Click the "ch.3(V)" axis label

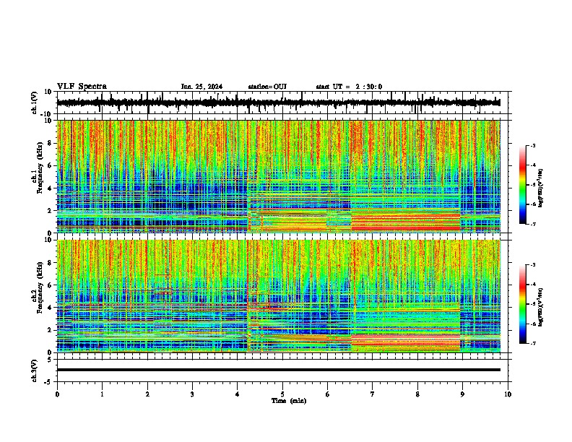(x=35, y=370)
